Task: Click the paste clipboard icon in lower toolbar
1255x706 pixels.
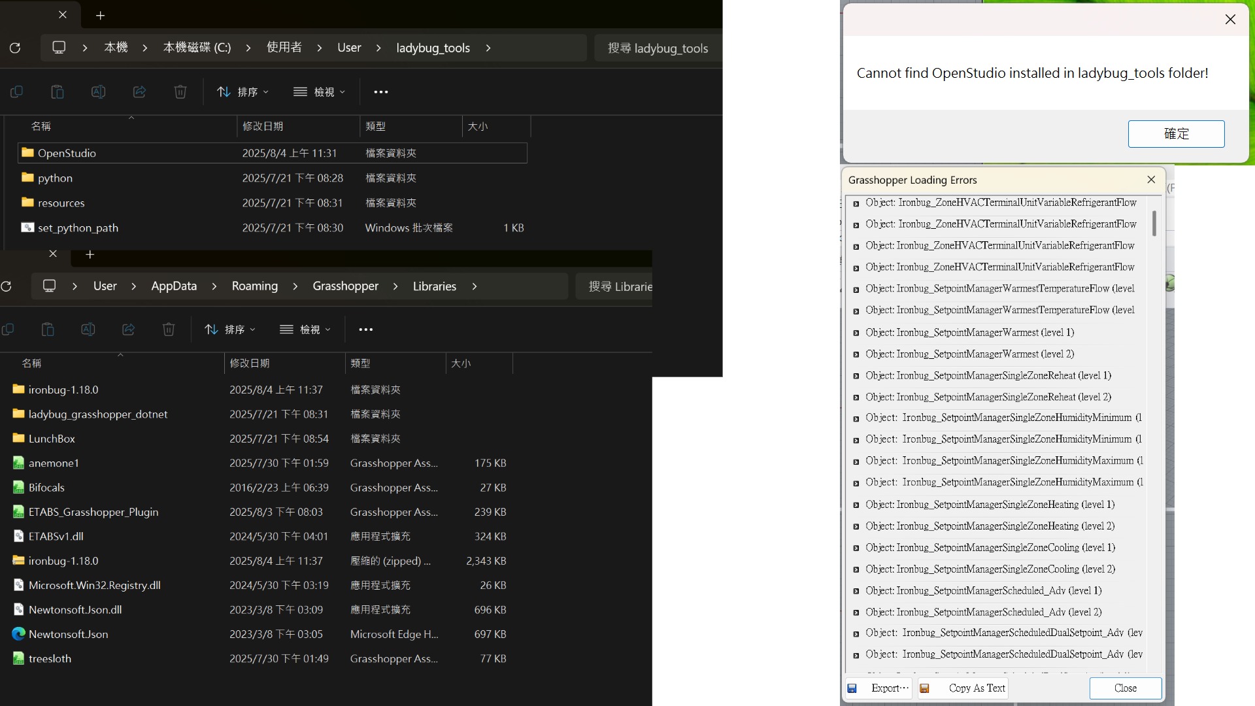Action: pos(48,329)
